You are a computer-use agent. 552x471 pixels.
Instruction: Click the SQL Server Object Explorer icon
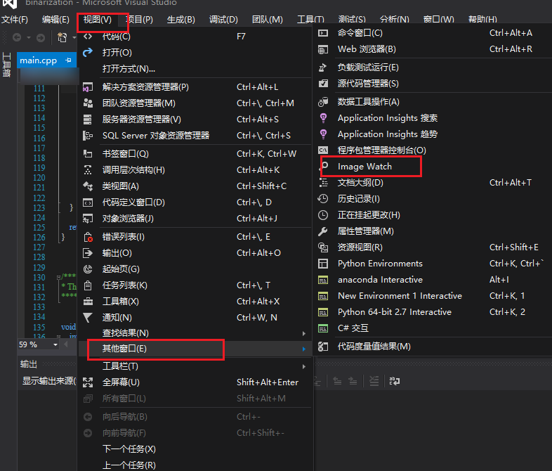click(88, 136)
